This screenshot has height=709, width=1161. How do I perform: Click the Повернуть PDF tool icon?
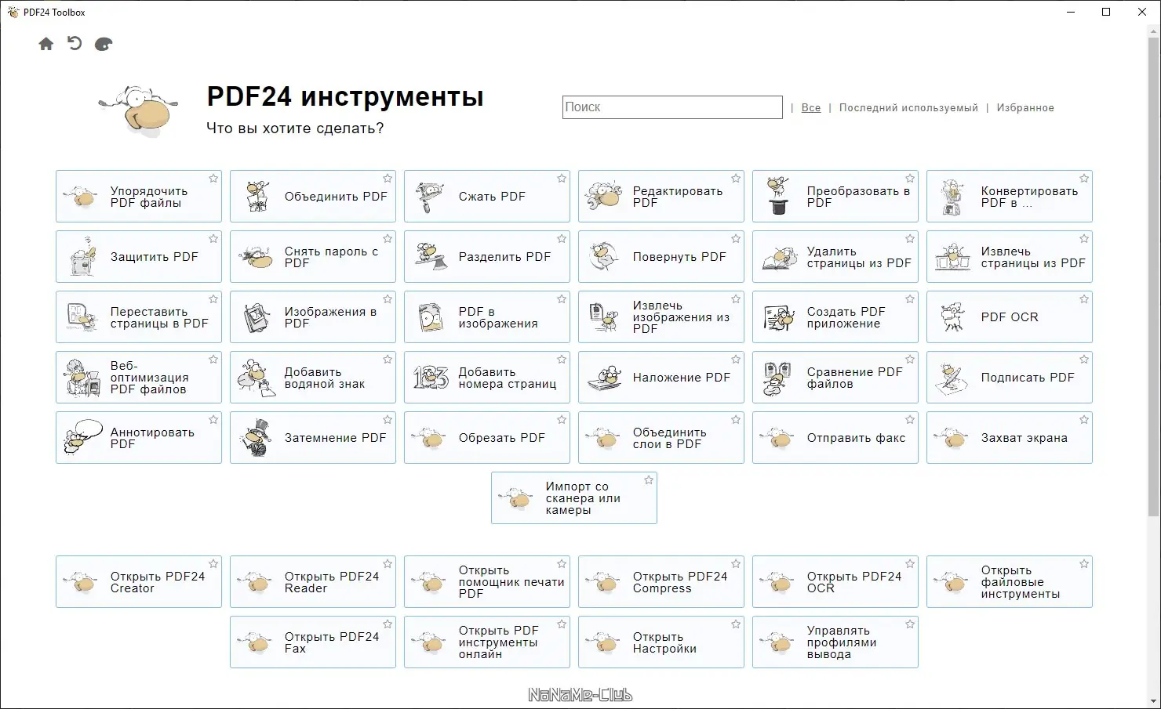click(x=604, y=257)
